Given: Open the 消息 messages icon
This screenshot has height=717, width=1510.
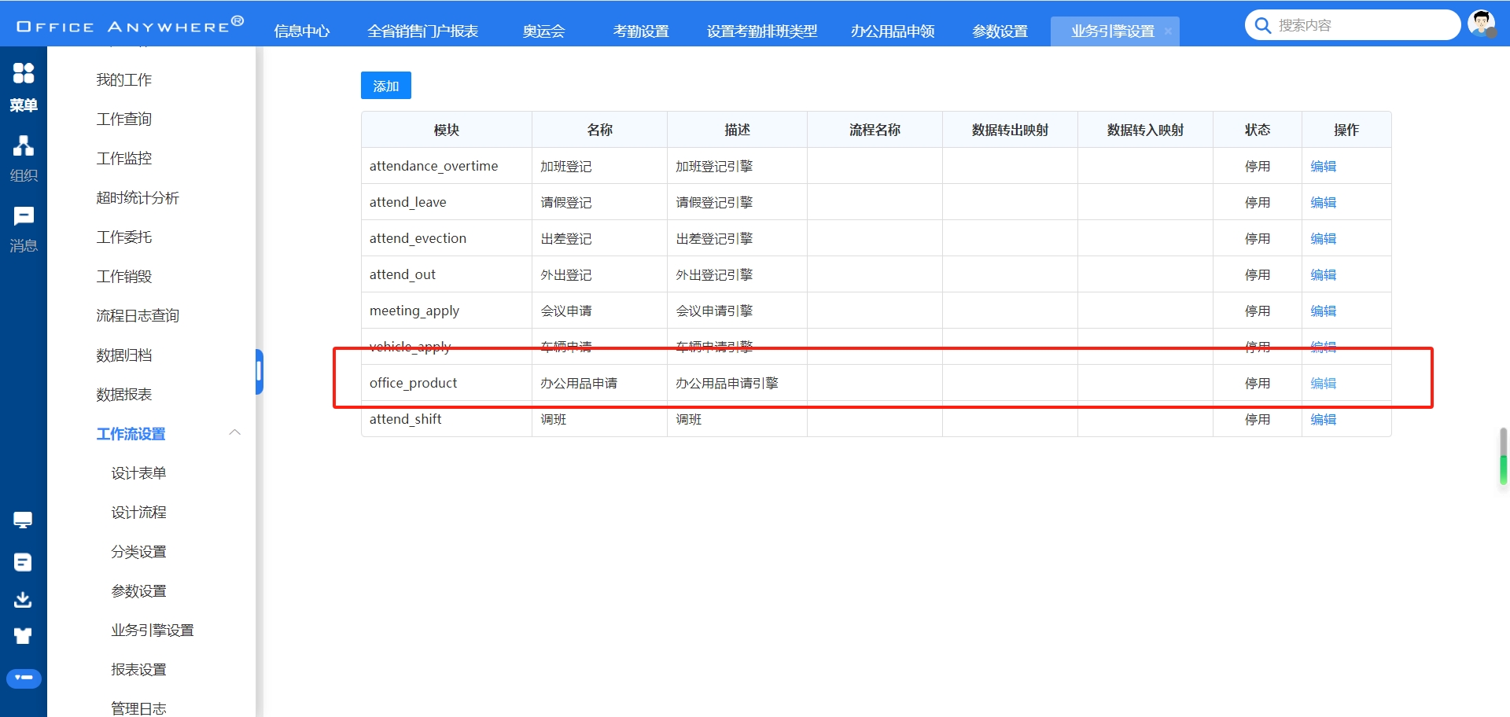Looking at the screenshot, I should click(24, 216).
